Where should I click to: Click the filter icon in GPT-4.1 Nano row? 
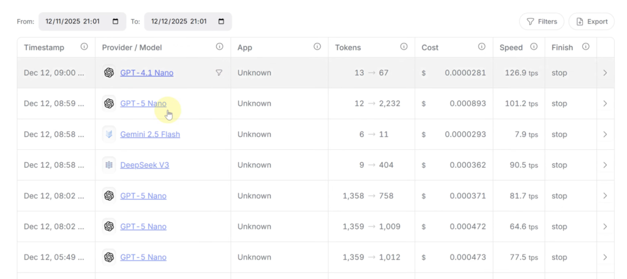point(219,73)
